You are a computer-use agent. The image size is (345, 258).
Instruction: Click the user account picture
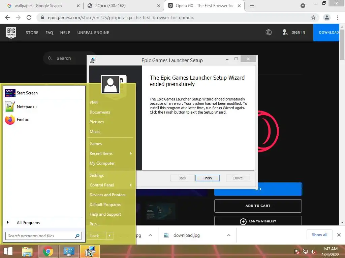(x=111, y=84)
